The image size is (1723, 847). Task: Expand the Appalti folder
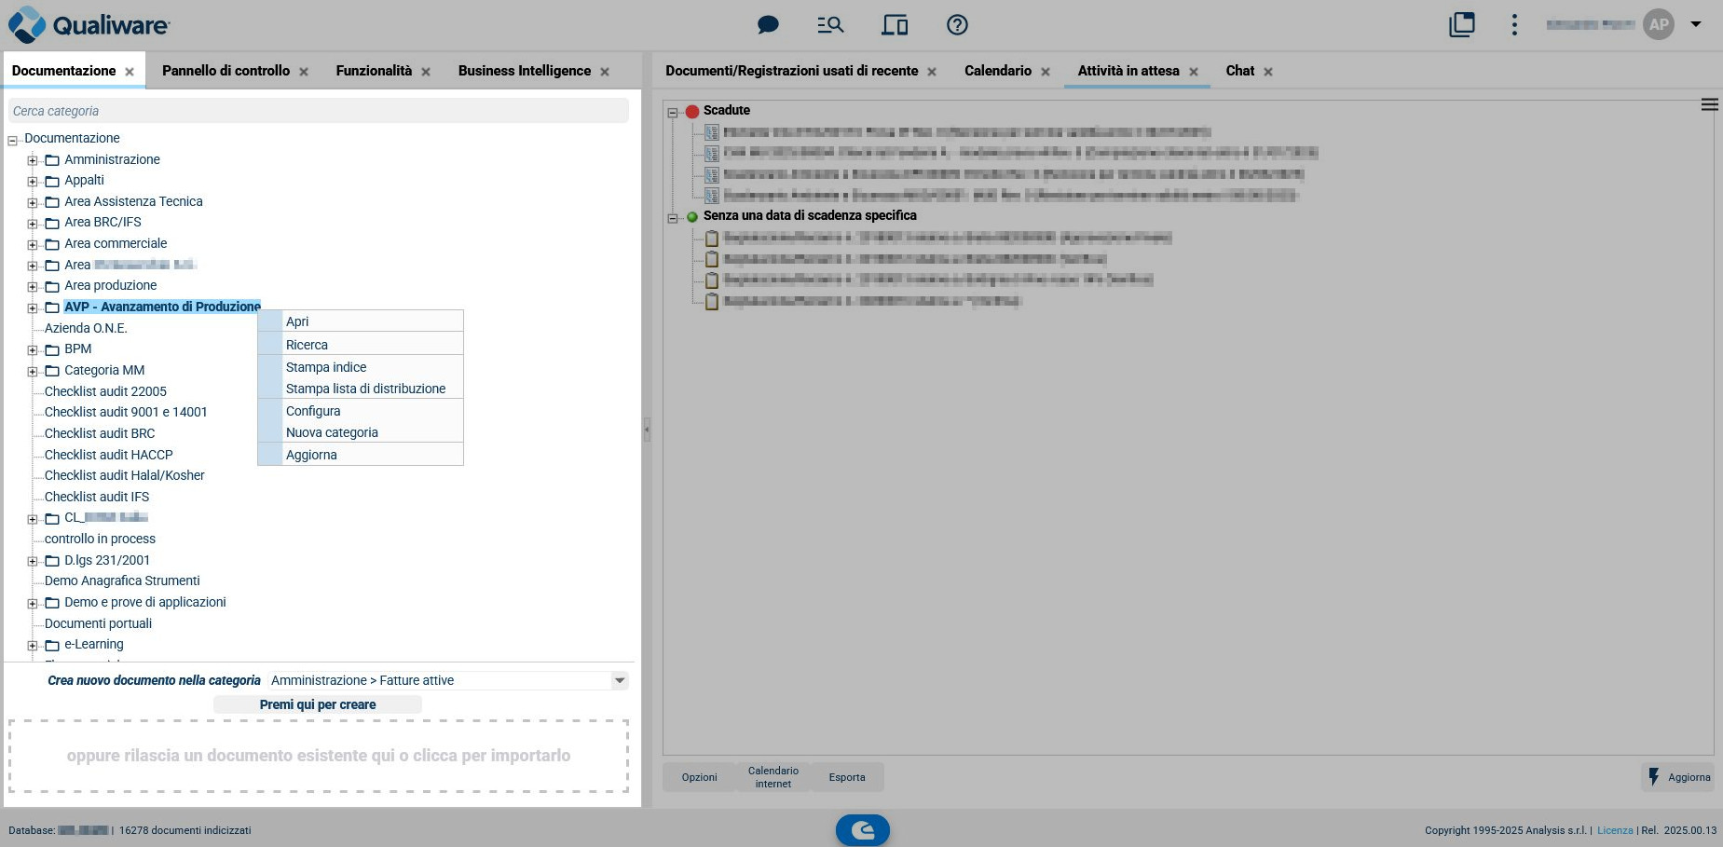point(33,182)
